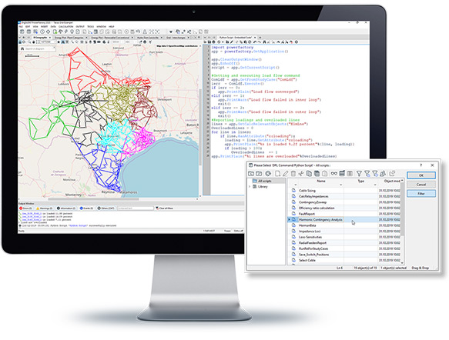Click the output window text filter field
The height and width of the screenshot is (340, 449).
(x=135, y=208)
